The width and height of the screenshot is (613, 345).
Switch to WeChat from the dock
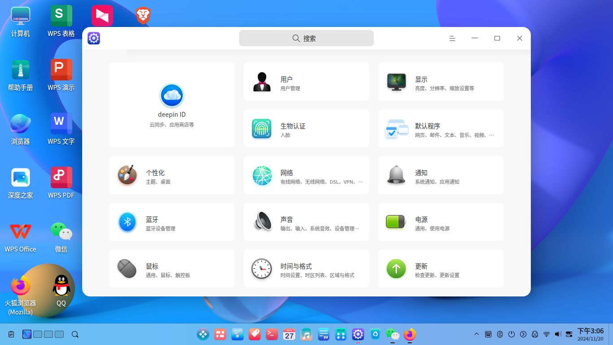pyautogui.click(x=392, y=334)
